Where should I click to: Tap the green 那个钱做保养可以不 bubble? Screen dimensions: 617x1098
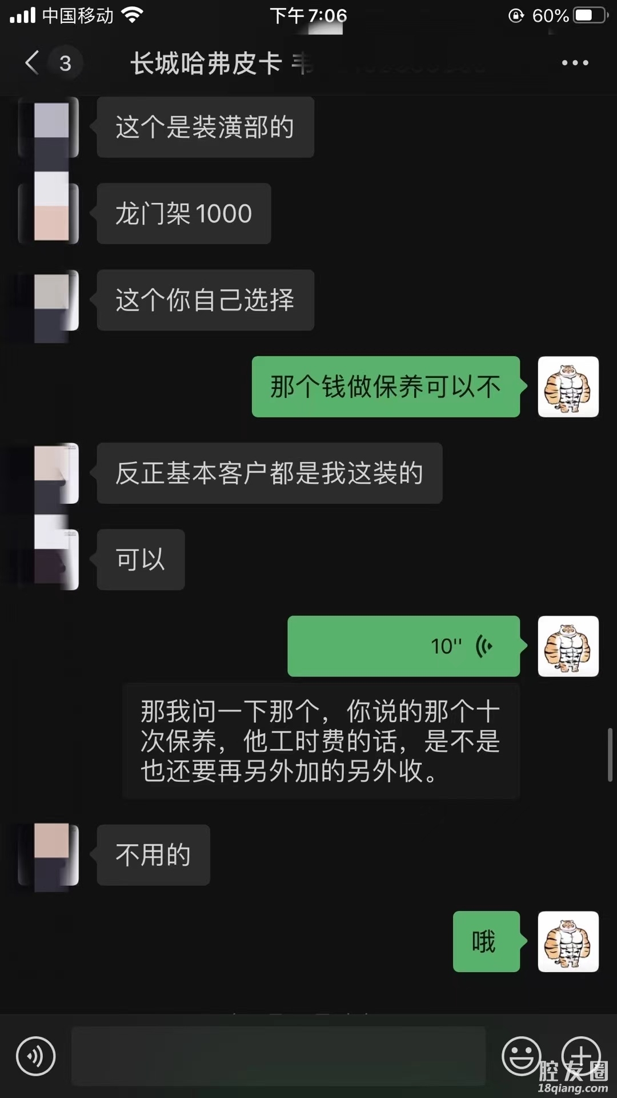click(386, 387)
